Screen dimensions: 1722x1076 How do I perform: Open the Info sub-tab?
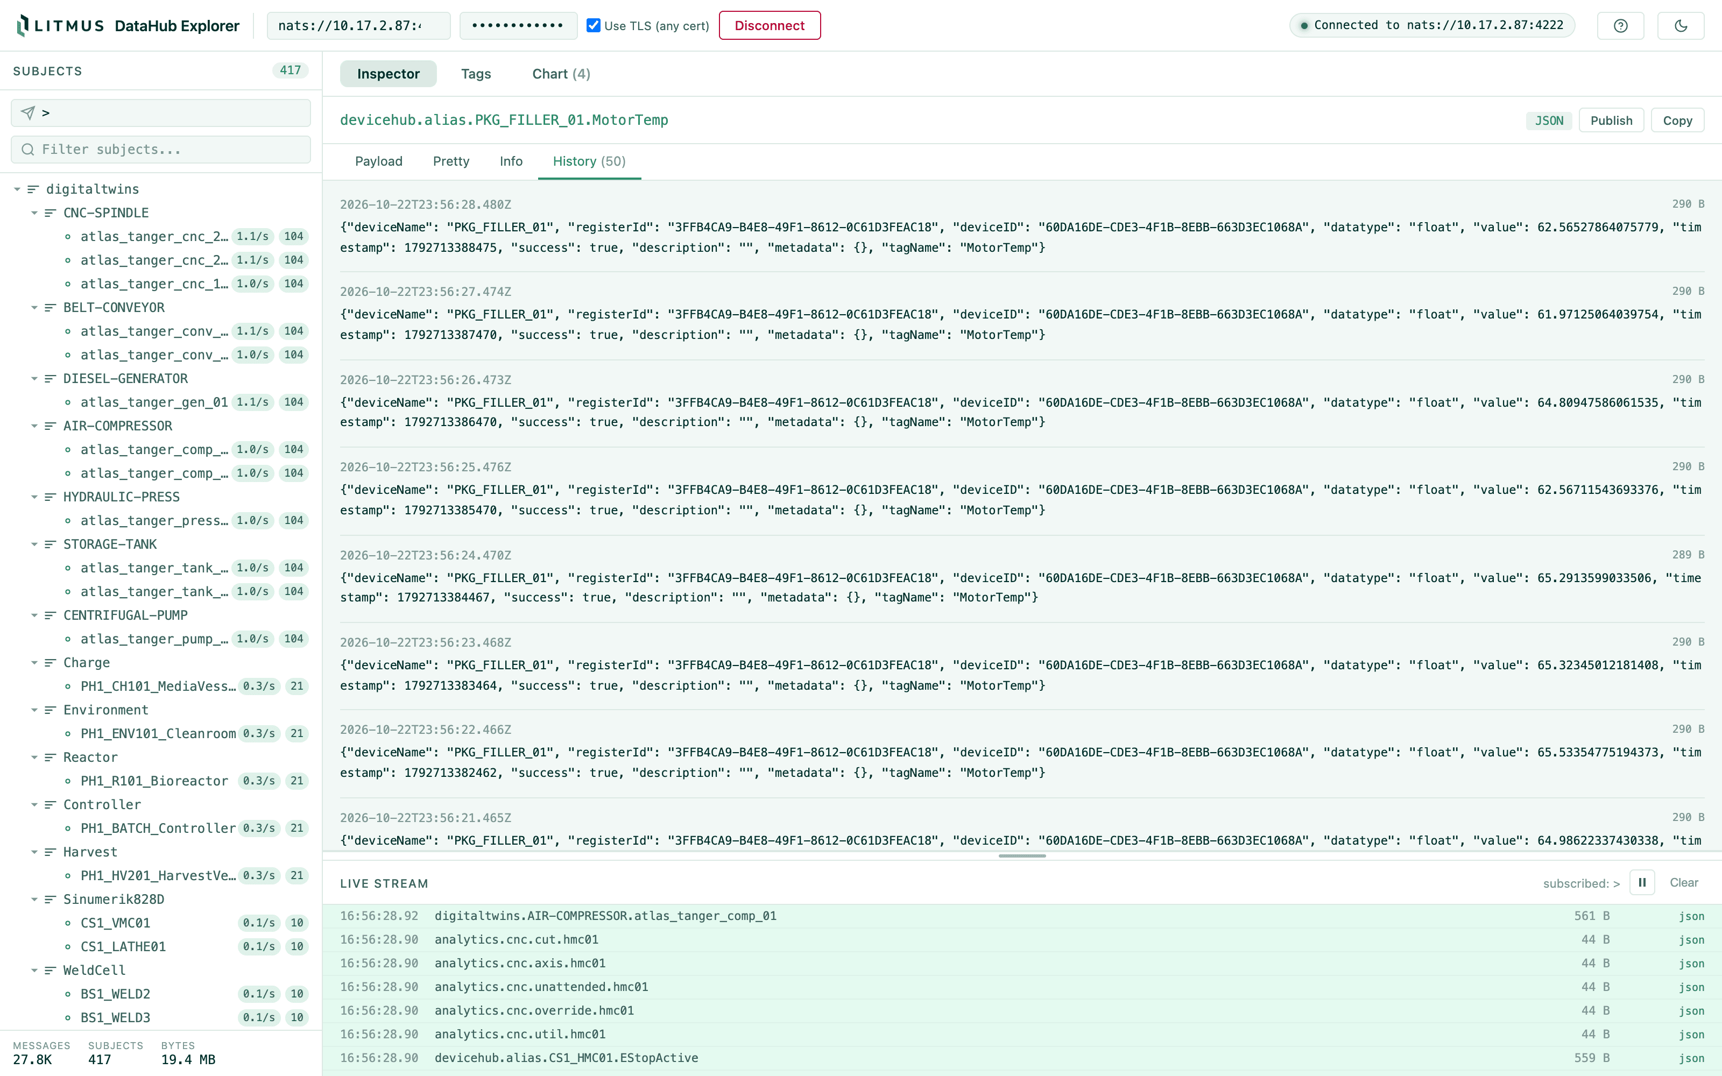click(511, 161)
